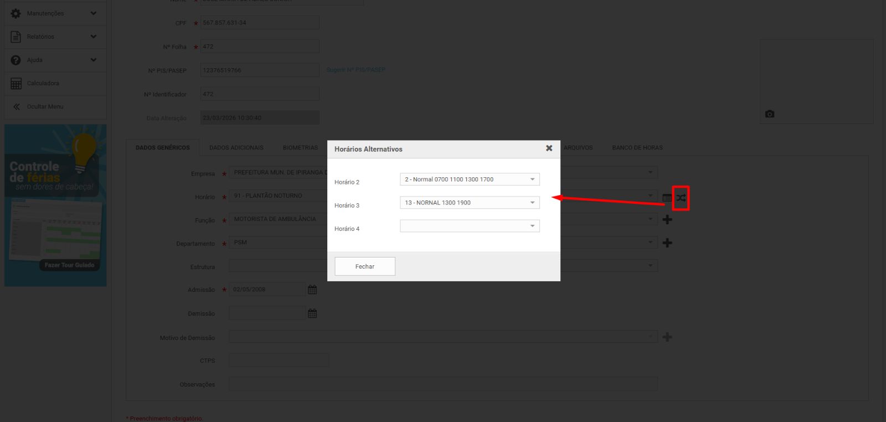Click the schedule table icon beside Horário
The width and height of the screenshot is (886, 422).
coord(667,198)
